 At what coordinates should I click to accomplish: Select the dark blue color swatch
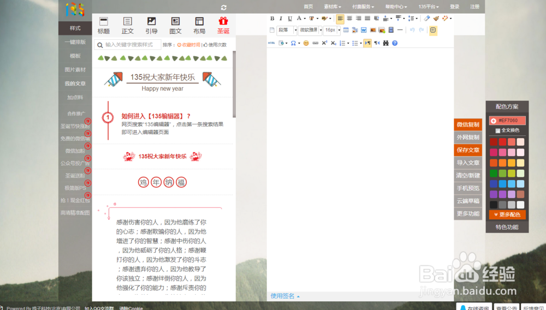point(494,184)
